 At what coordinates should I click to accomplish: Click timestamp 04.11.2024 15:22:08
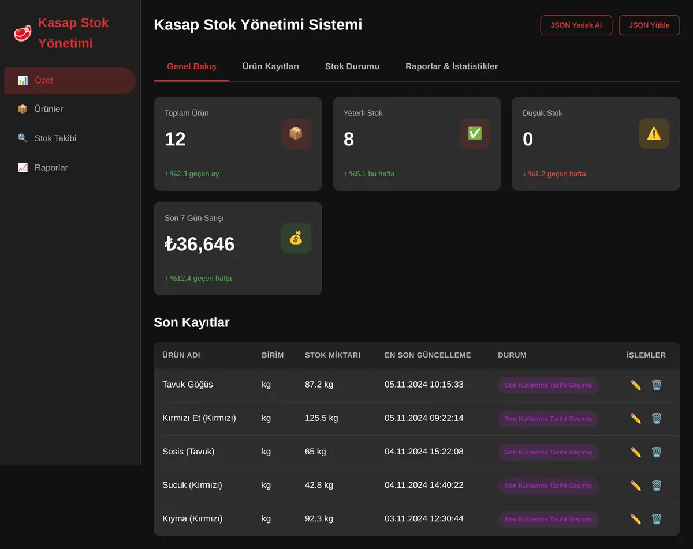[x=424, y=452]
